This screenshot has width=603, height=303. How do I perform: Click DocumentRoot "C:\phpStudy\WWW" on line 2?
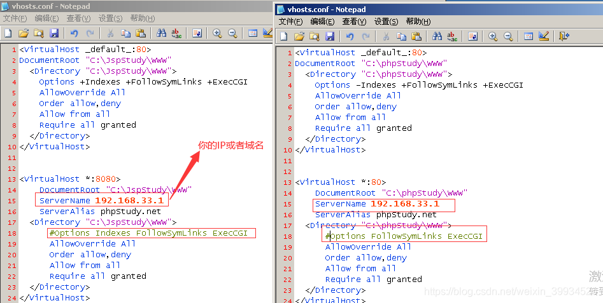[371, 64]
